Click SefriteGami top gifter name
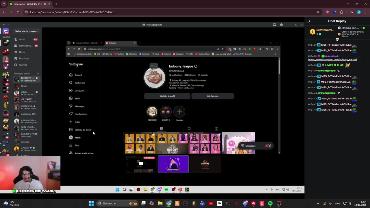 (x=325, y=30)
